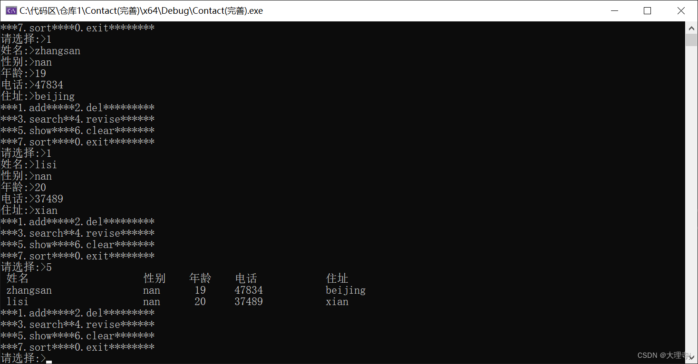Click the topmost line '***7.sort****0.exit'
The image size is (698, 364).
[x=78, y=28]
